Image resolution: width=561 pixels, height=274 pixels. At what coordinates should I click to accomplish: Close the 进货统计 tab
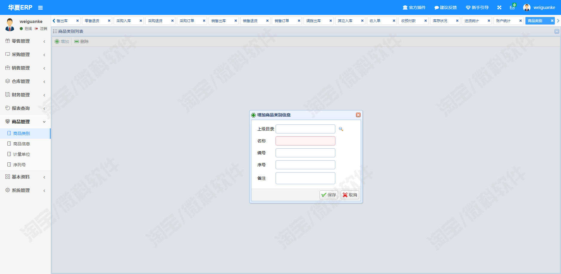pyautogui.click(x=489, y=21)
